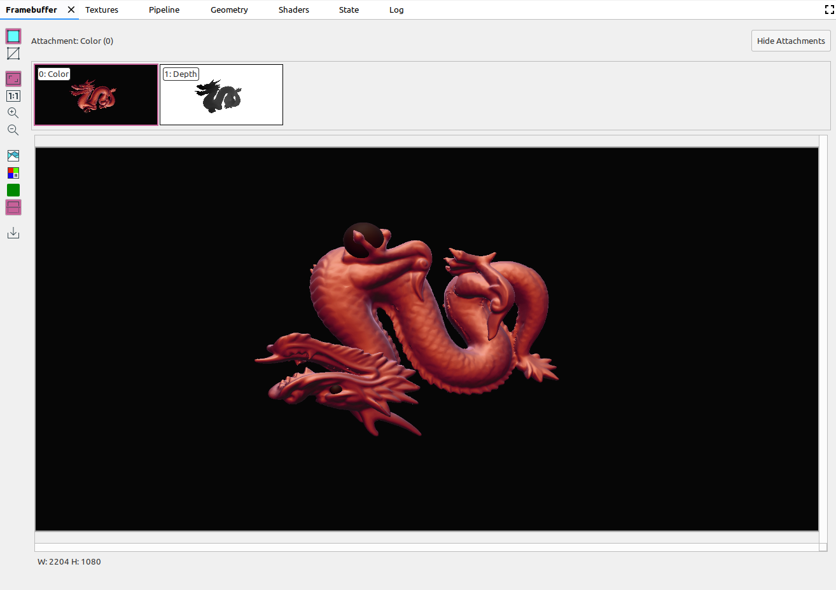The width and height of the screenshot is (836, 590).
Task: Open the Pipeline tab
Action: pyautogui.click(x=164, y=10)
